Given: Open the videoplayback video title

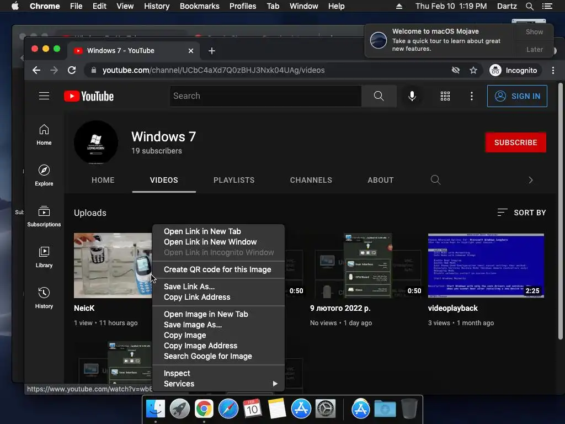Looking at the screenshot, I should coord(452,308).
